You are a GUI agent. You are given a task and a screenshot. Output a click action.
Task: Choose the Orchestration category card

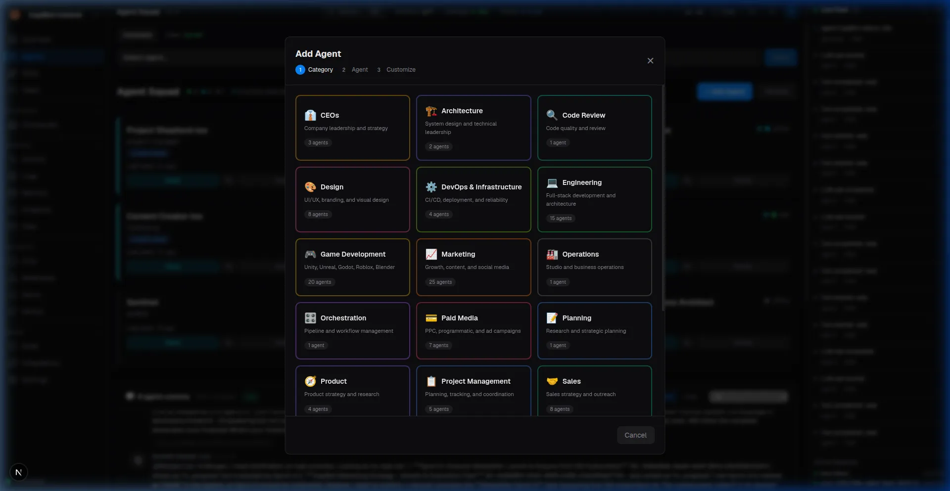352,331
